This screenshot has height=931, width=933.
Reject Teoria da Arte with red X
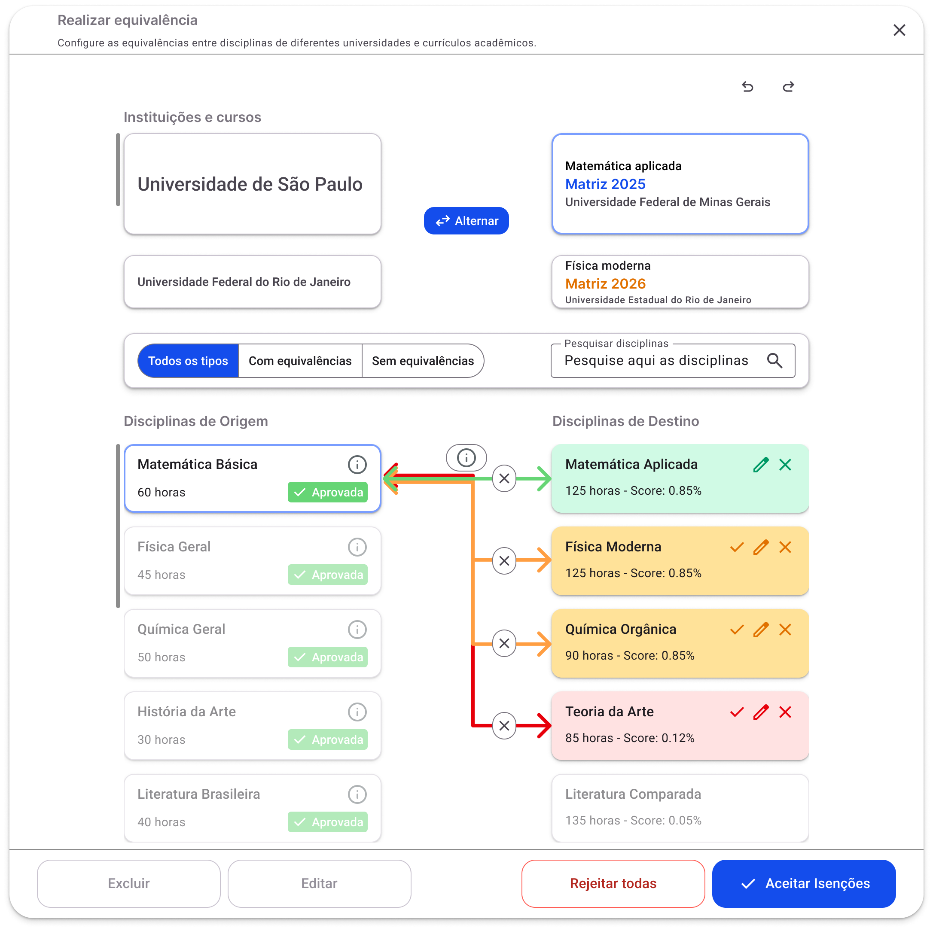(x=785, y=712)
